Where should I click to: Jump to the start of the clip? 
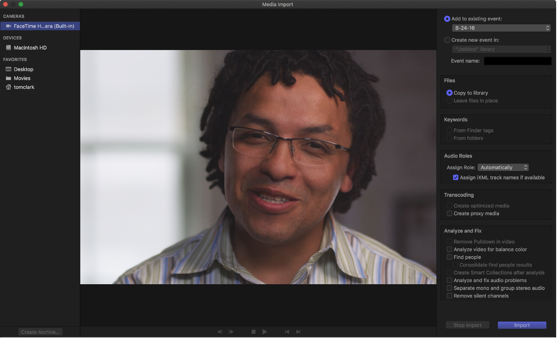pyautogui.click(x=287, y=332)
